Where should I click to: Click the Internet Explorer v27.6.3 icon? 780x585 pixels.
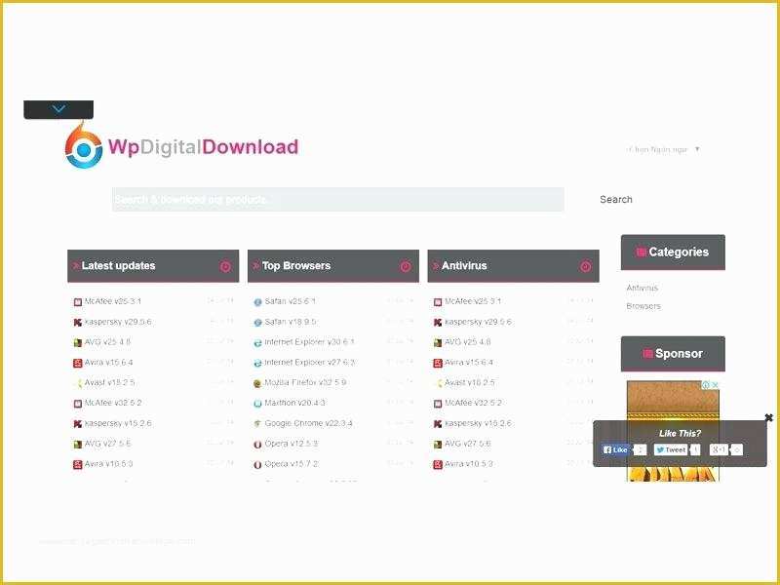[257, 363]
